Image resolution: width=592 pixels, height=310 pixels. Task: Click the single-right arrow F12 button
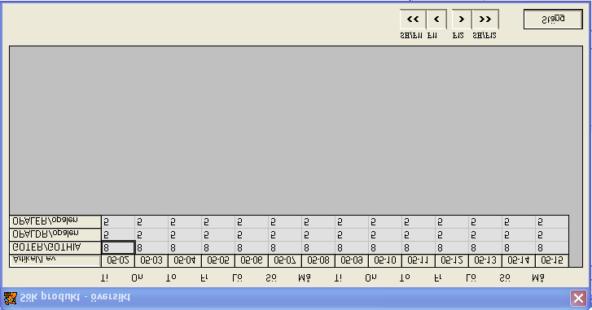pyautogui.click(x=462, y=20)
